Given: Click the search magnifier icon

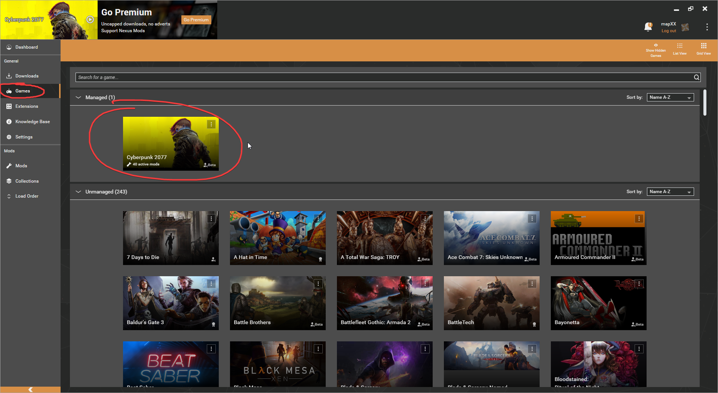Looking at the screenshot, I should (x=696, y=77).
